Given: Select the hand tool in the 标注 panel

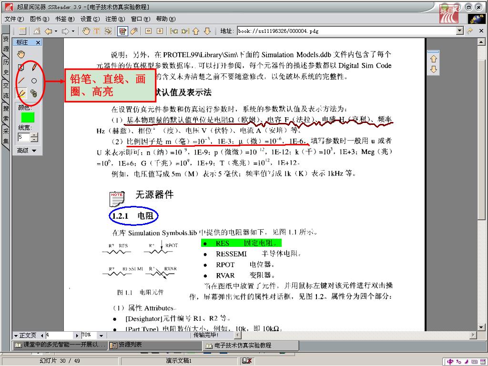Looking at the screenshot, I should coord(21,54).
